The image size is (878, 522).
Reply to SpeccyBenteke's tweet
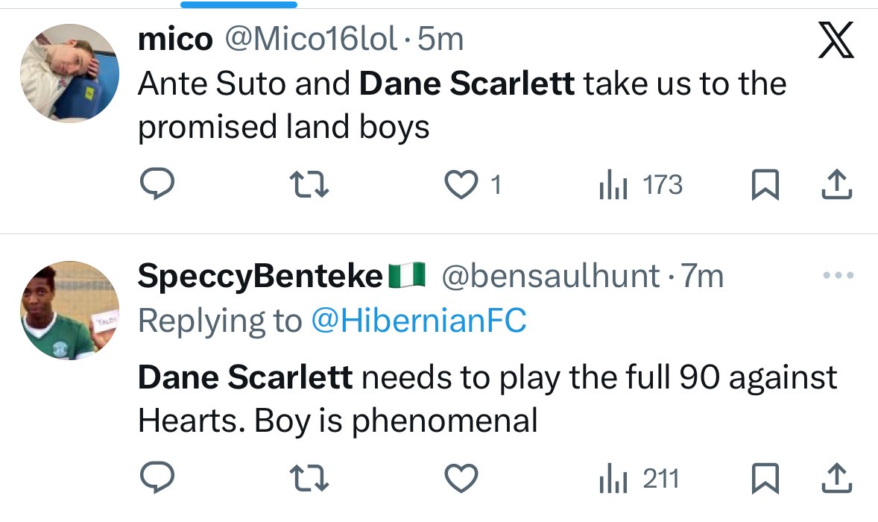(157, 477)
